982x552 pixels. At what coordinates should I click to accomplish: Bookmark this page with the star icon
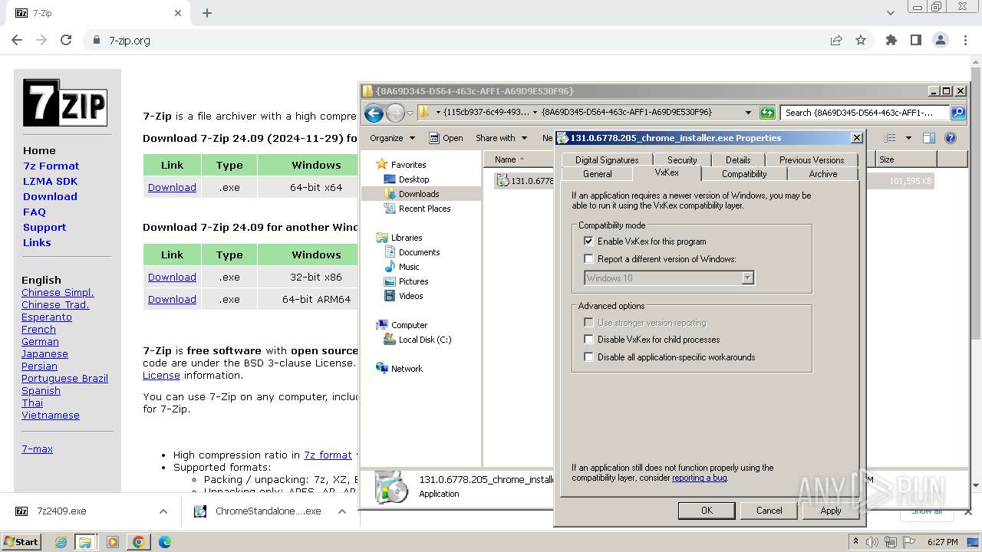click(x=861, y=41)
